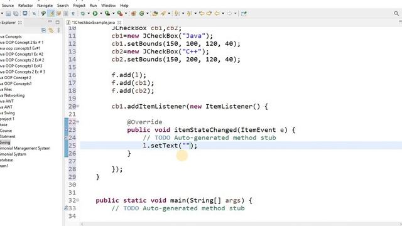Collapse main method fold at line 32
Image resolution: width=402 pixels, height=226 pixels.
[78, 200]
